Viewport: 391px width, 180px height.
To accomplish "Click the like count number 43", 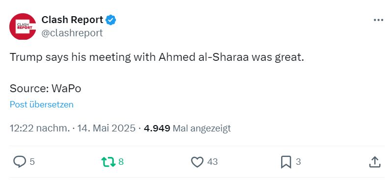I will click(212, 162).
